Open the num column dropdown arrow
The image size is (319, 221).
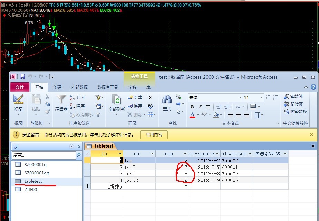(x=185, y=154)
